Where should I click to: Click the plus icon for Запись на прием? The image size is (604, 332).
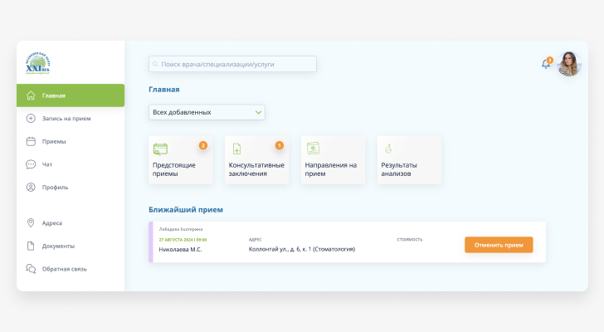tap(31, 119)
